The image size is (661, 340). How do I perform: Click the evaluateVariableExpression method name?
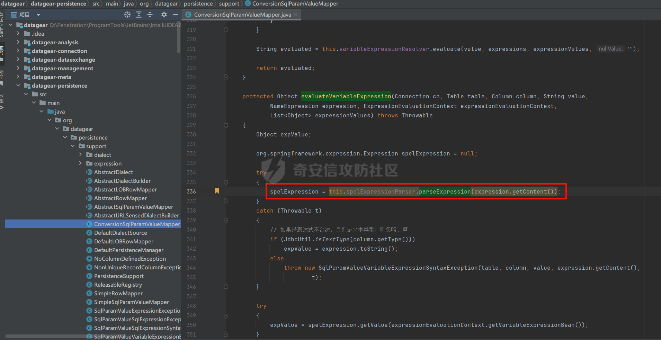click(x=346, y=96)
